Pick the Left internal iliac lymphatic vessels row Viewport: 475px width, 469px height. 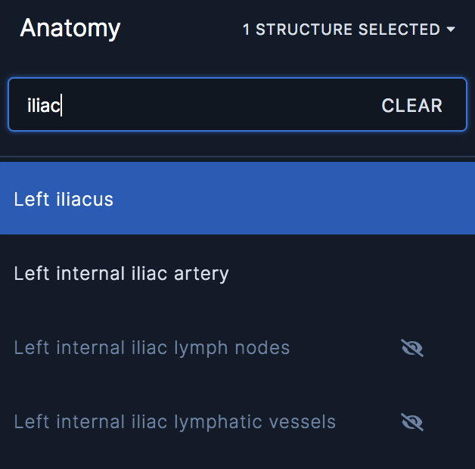click(237, 422)
